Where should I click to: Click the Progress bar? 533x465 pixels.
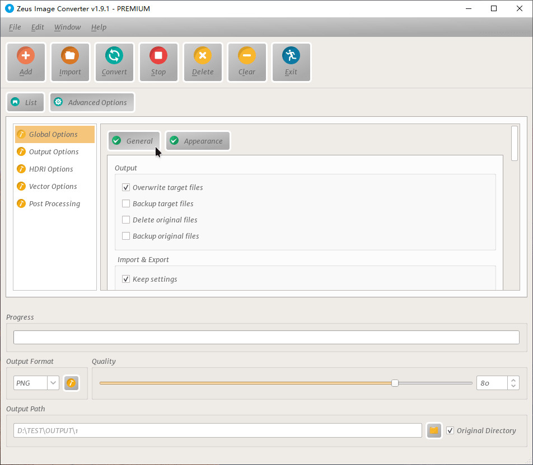(266, 338)
